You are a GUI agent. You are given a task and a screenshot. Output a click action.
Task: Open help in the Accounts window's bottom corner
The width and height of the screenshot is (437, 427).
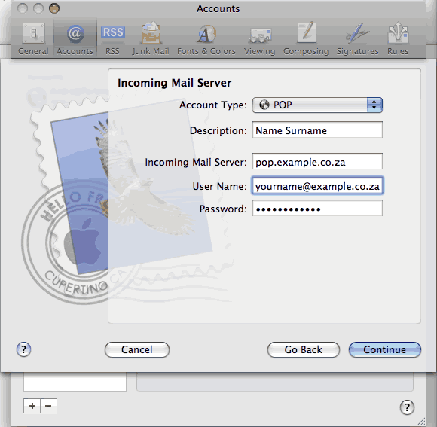coord(407,407)
